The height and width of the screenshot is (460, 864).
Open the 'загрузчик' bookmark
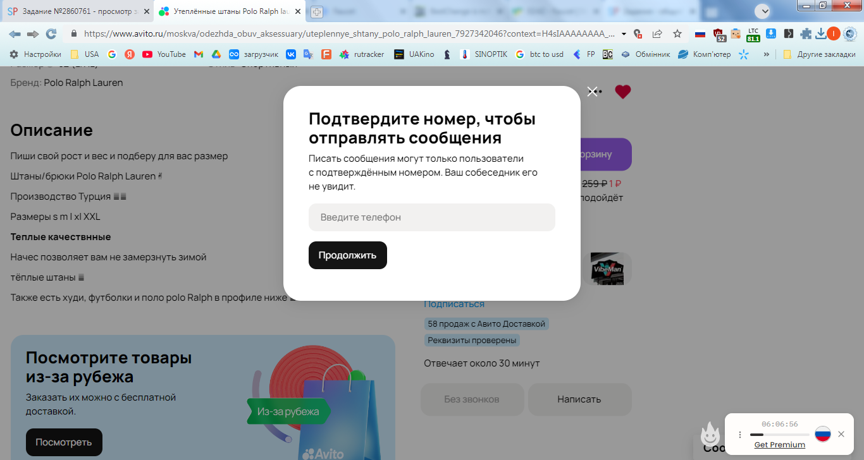(x=254, y=54)
